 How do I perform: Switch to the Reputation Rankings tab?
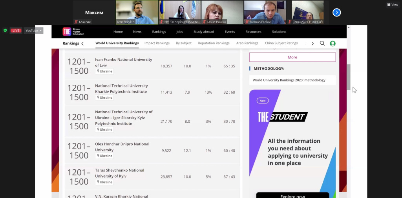214,43
